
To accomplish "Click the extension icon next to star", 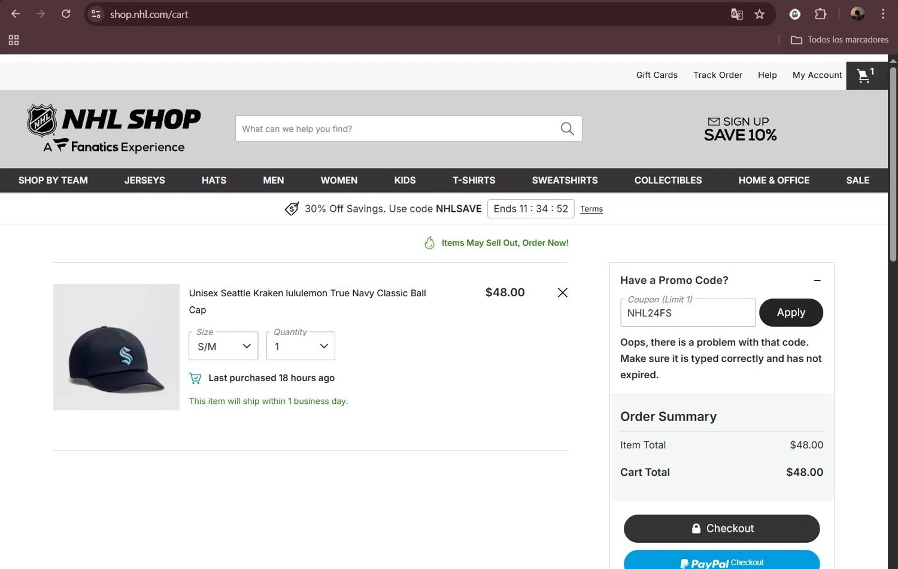I will coord(795,14).
